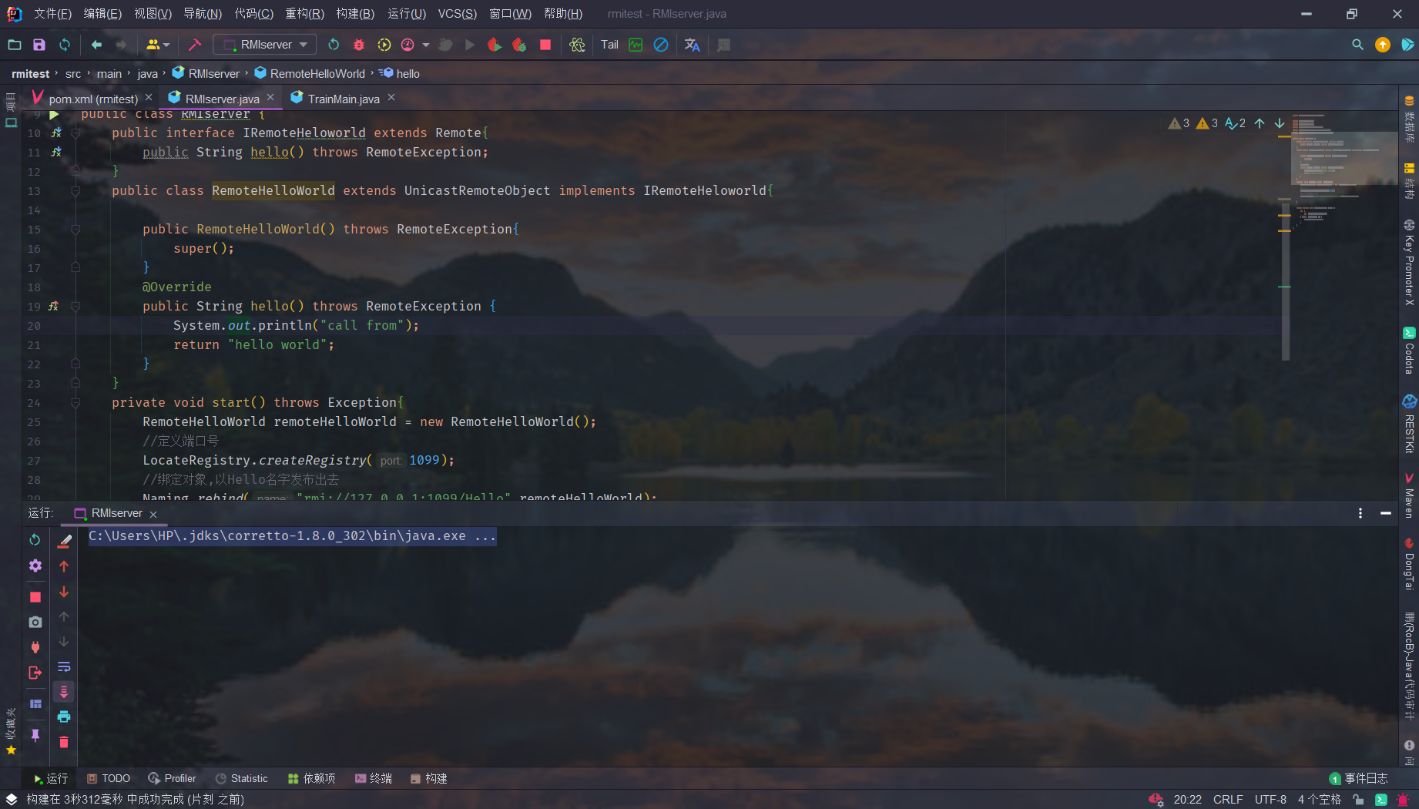
Task: Click the orange update arrow icon
Action: [1383, 45]
